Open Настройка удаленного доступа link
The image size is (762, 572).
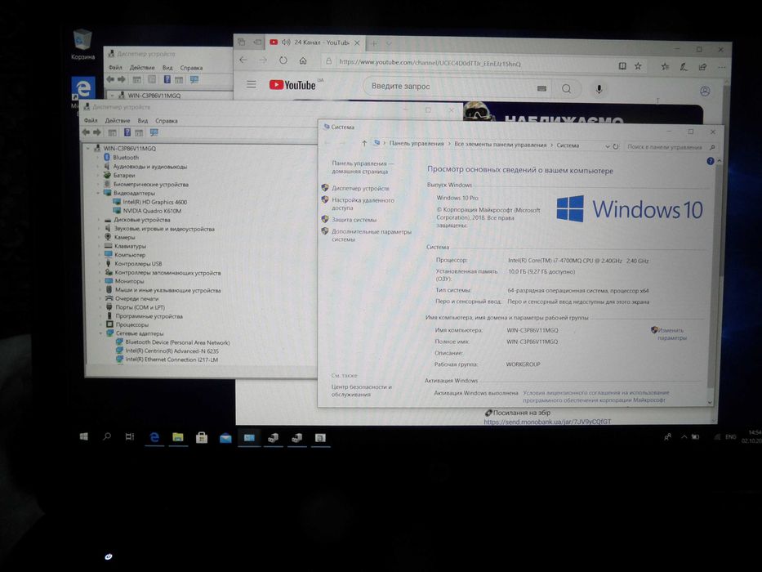[363, 203]
